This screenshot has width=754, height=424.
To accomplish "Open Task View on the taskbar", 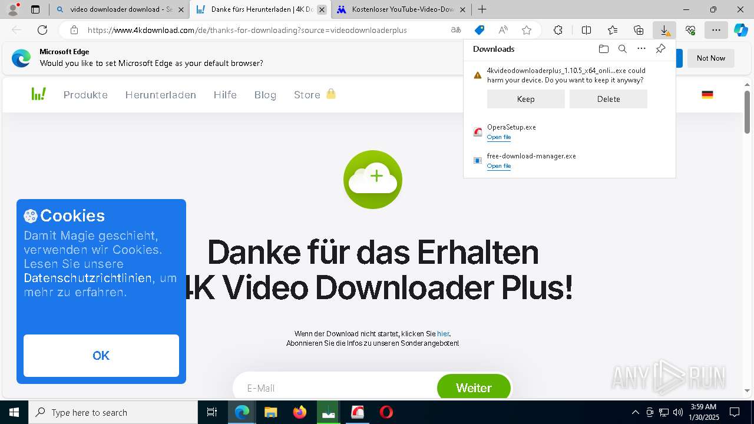I will click(212, 412).
